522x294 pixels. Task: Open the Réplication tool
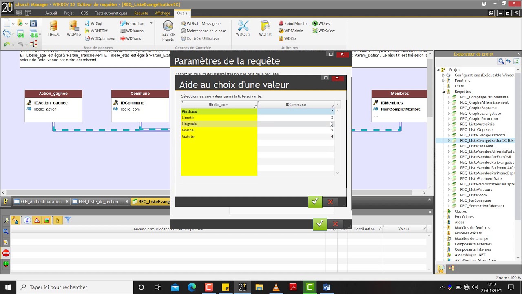point(132,24)
